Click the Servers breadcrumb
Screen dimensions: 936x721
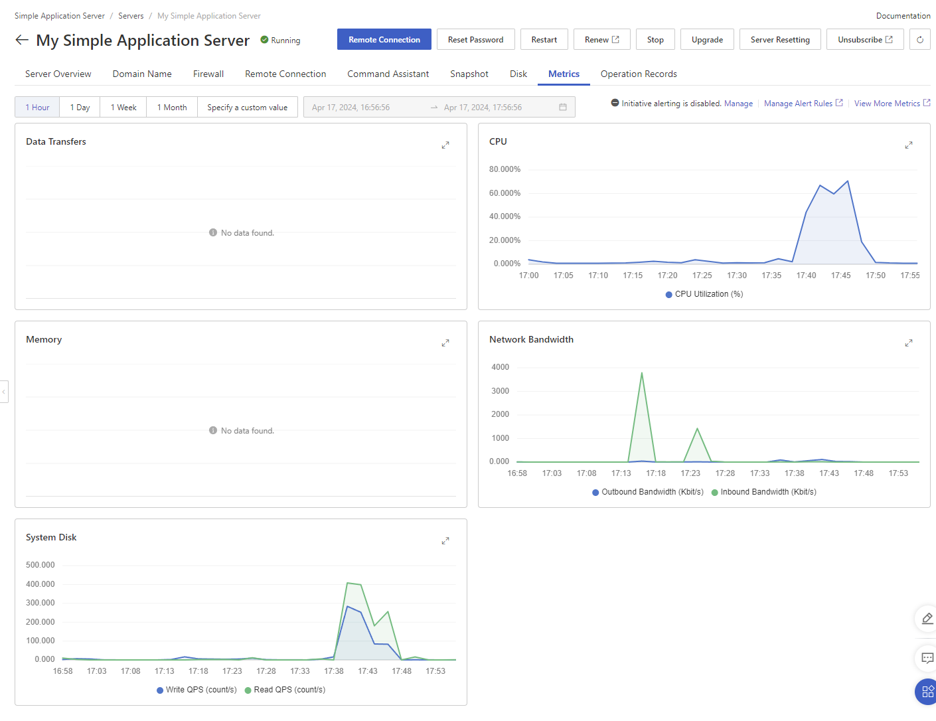[x=131, y=16]
